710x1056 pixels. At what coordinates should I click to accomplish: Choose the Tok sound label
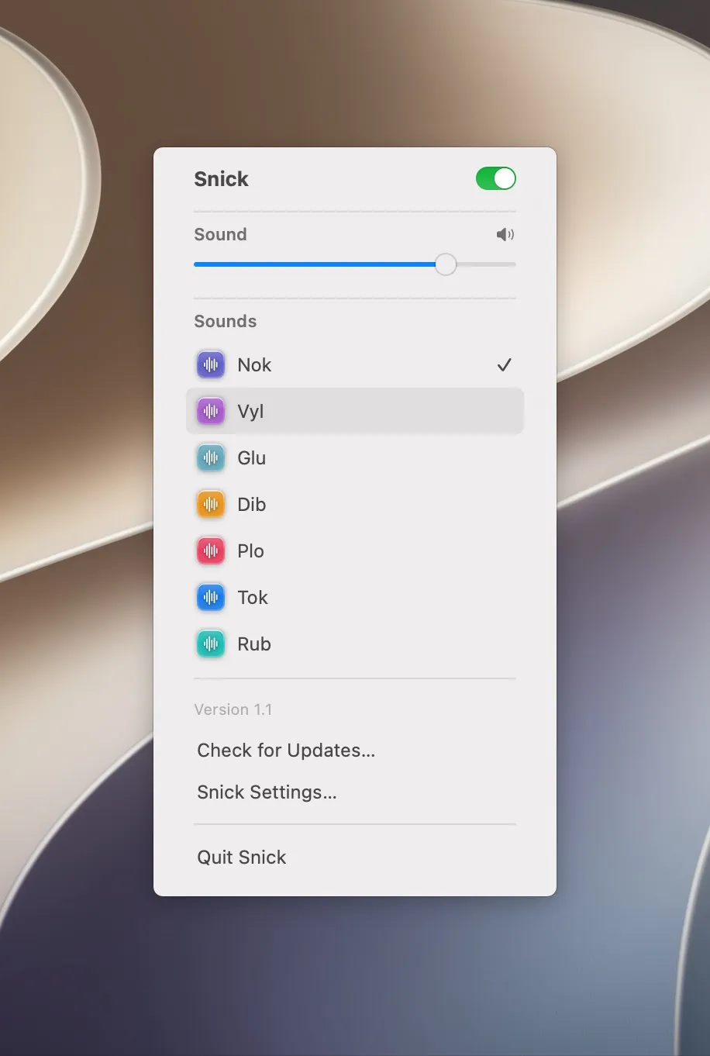click(253, 598)
